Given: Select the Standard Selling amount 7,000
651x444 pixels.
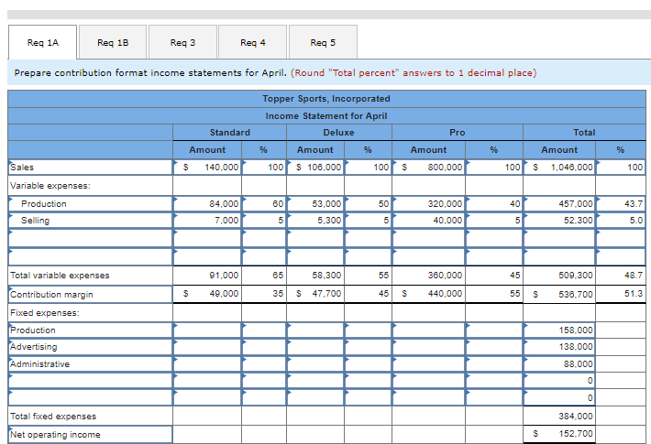Looking at the screenshot, I should click(207, 220).
